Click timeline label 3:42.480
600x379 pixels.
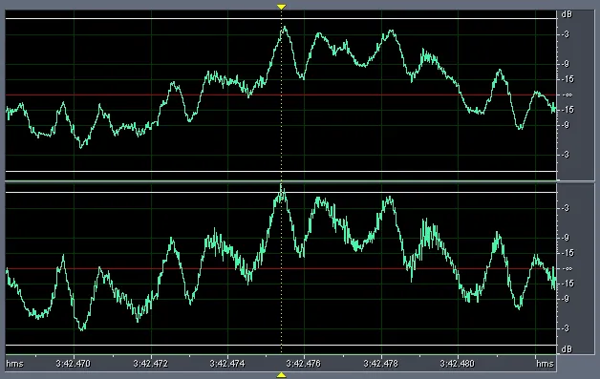click(x=458, y=364)
